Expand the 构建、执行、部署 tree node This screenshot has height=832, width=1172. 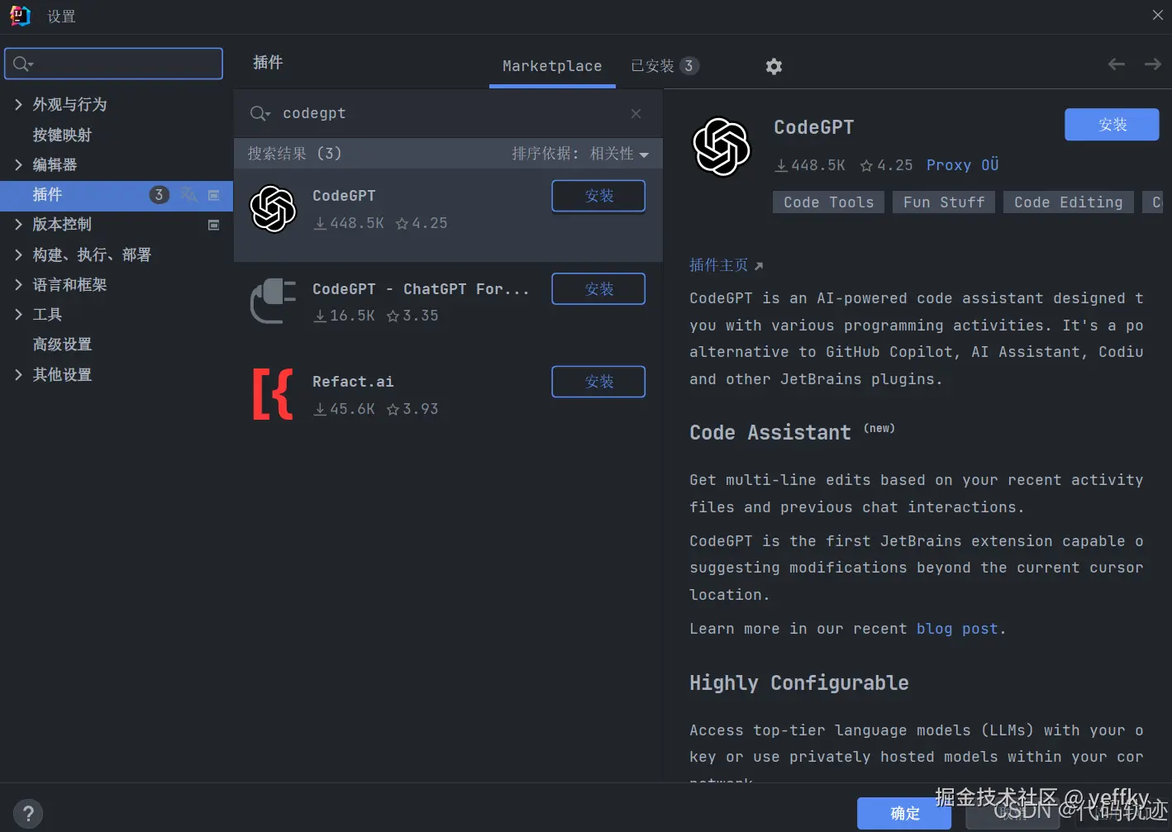pos(18,254)
